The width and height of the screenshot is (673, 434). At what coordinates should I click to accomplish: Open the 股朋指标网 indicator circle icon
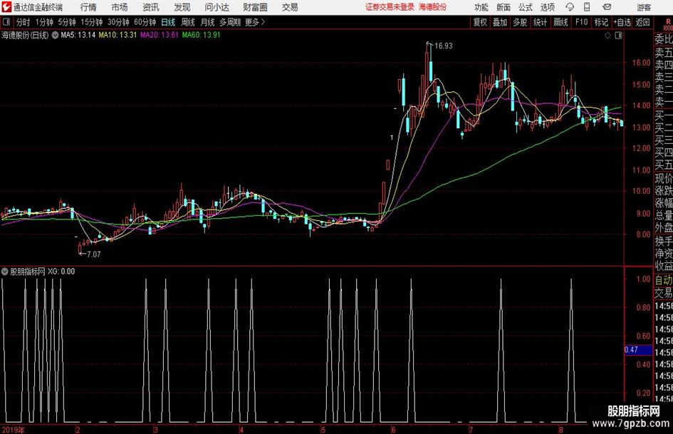[5, 272]
